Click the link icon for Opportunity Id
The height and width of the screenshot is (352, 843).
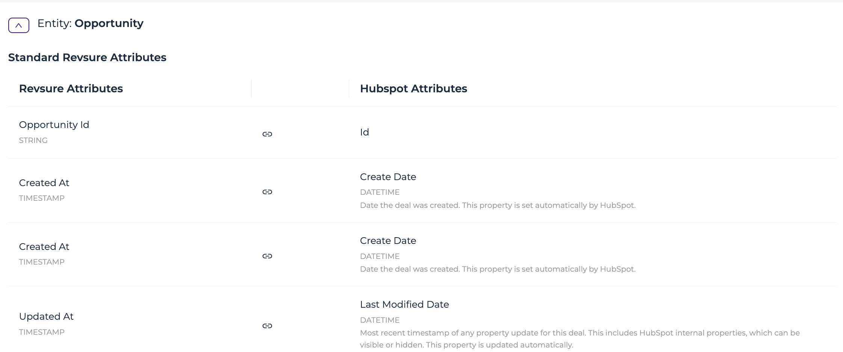[x=267, y=134]
